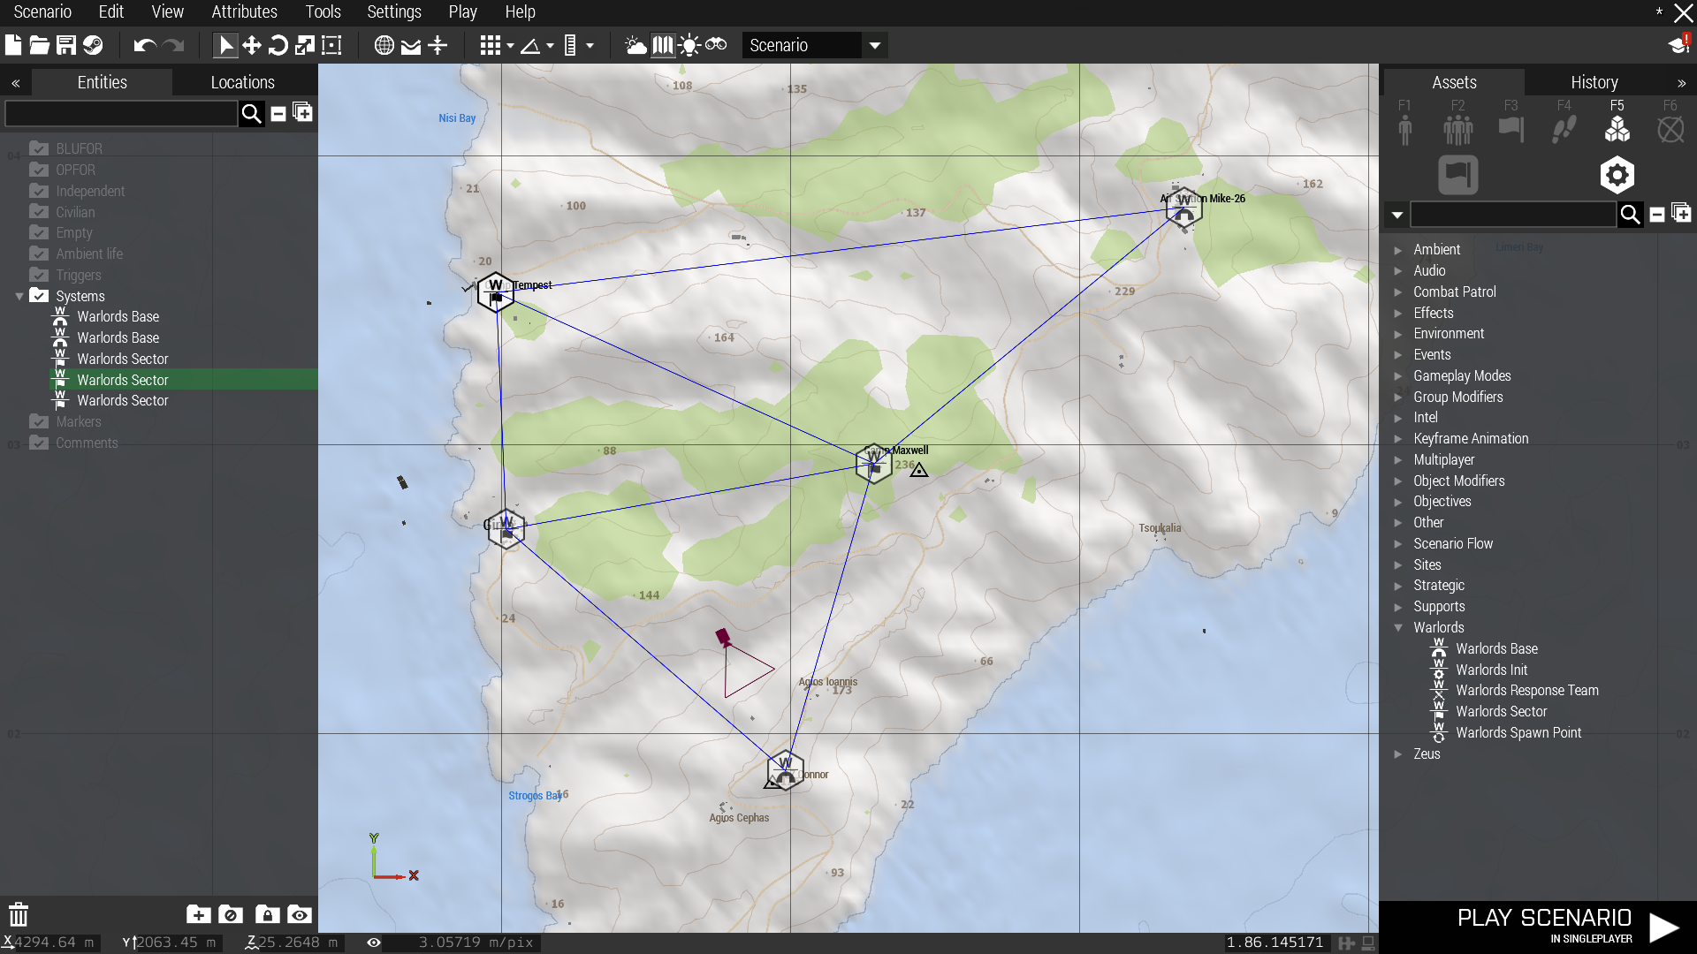Switch to the Locations tab
The height and width of the screenshot is (954, 1697).
[x=242, y=82]
